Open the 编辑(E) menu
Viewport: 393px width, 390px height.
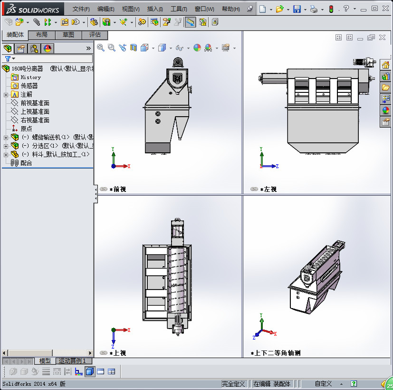106,10
